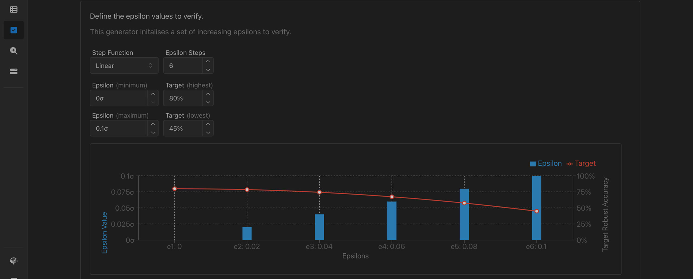Decrease Target lowest percentage
Screen dimensions: 693x279
click(208, 133)
